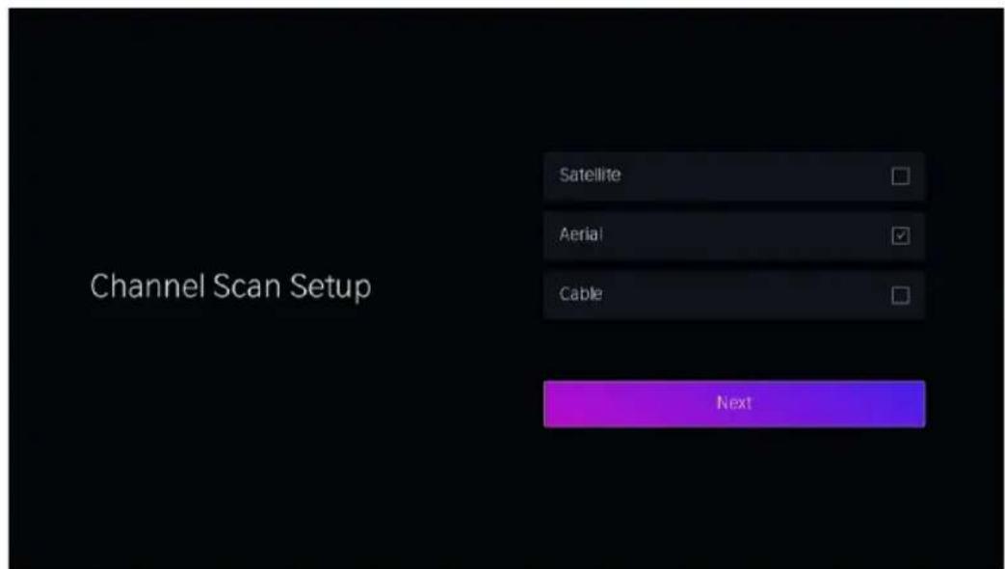
Task: Click blank middle area of Cable row
Action: (x=750, y=295)
